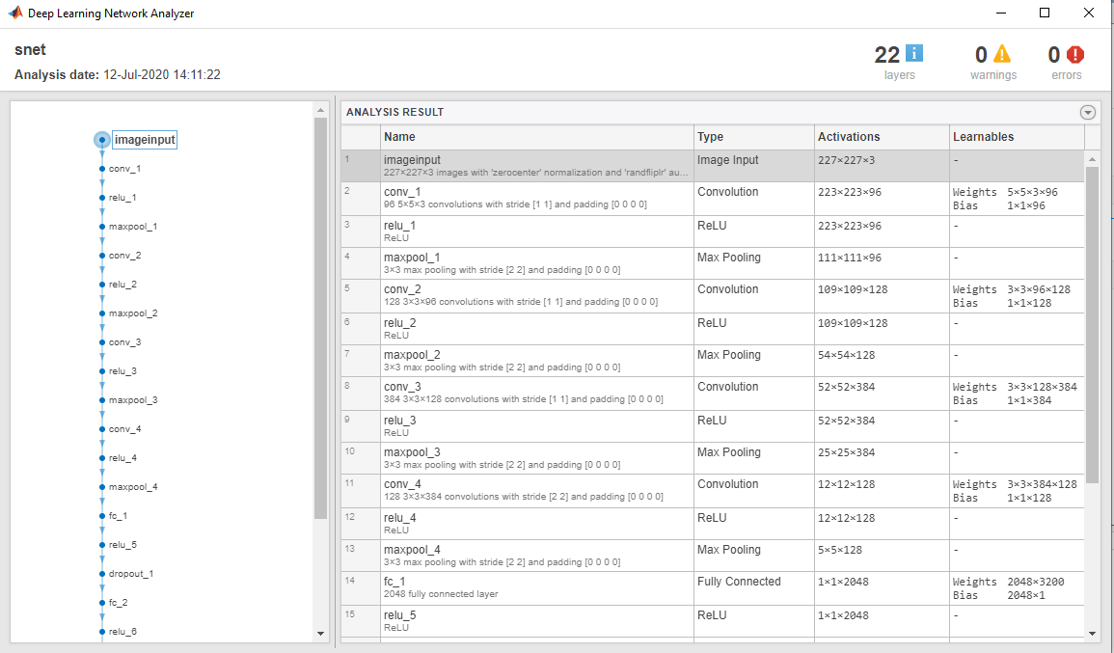Click table scroll-down arrow button

(1092, 633)
